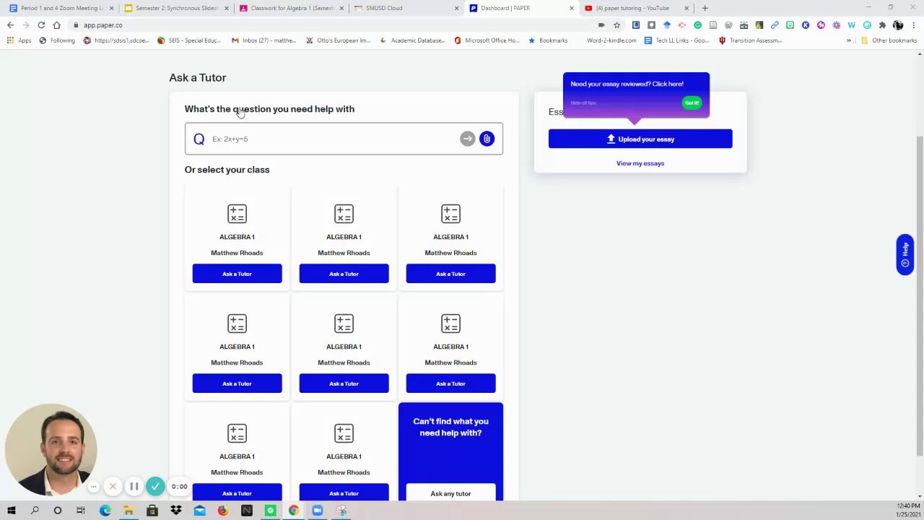Image resolution: width=924 pixels, height=520 pixels.
Task: Reload the page
Action: [x=41, y=25]
